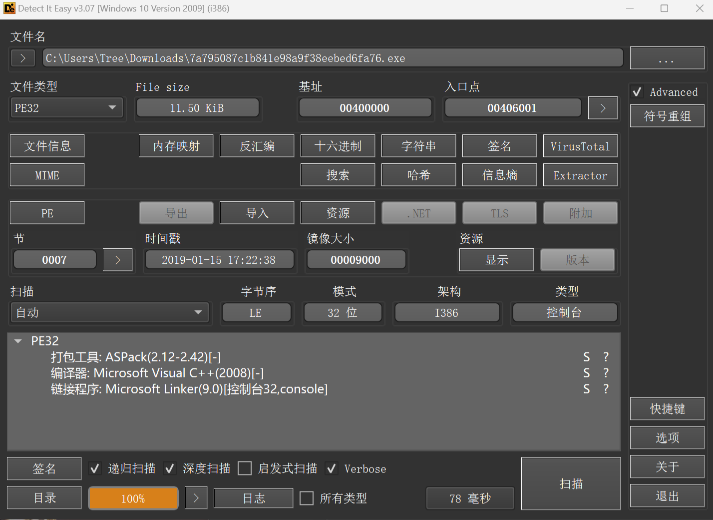This screenshot has height=520, width=713.
Task: Click the orange 100% progress bar
Action: point(133,498)
